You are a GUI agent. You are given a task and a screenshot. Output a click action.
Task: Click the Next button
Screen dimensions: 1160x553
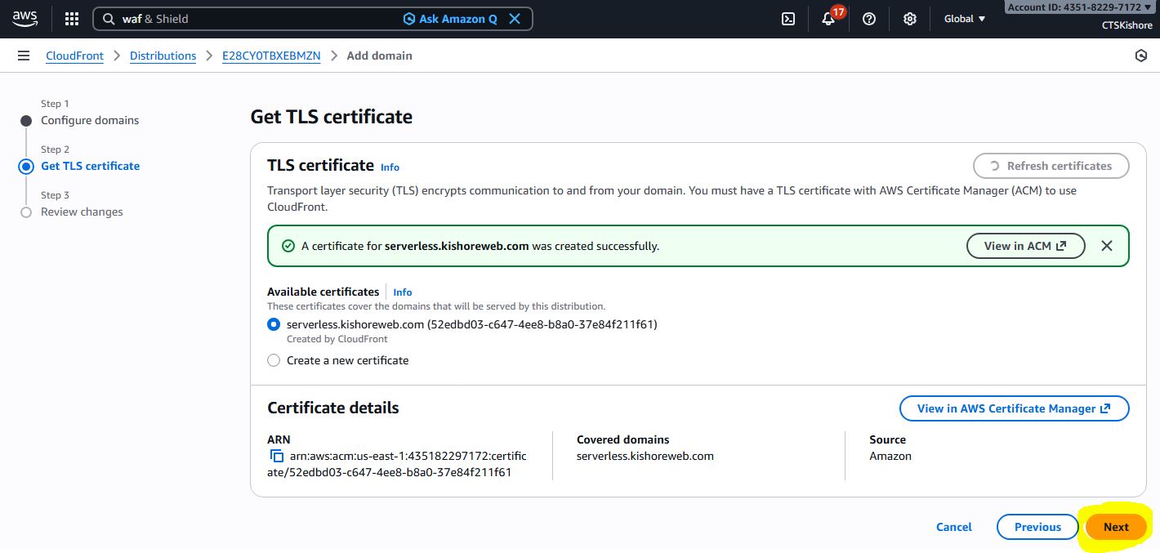point(1116,527)
